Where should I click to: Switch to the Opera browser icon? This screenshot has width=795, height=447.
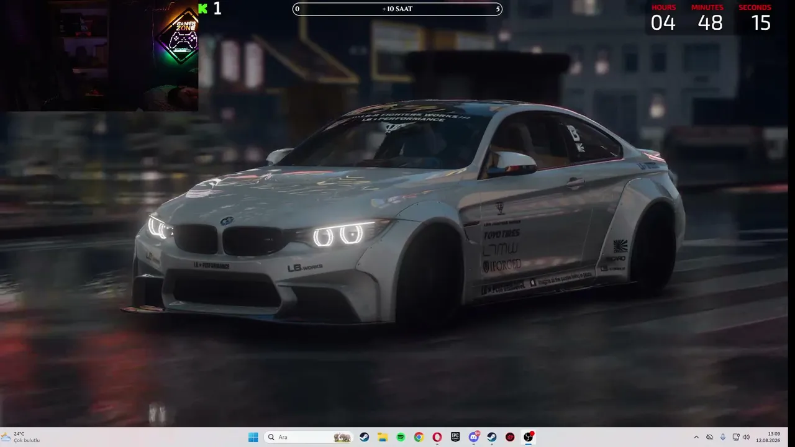[437, 437]
